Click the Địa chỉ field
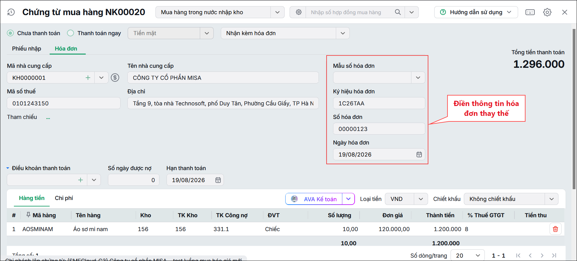 coord(223,103)
